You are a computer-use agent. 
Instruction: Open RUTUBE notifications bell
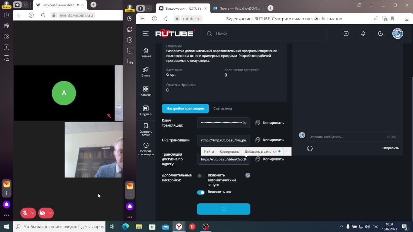363,34
